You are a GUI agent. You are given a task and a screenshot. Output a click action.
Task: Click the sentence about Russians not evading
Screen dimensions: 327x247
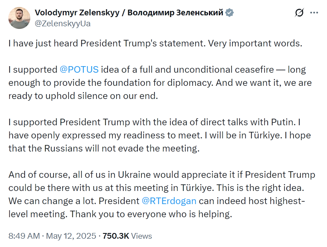point(104,149)
